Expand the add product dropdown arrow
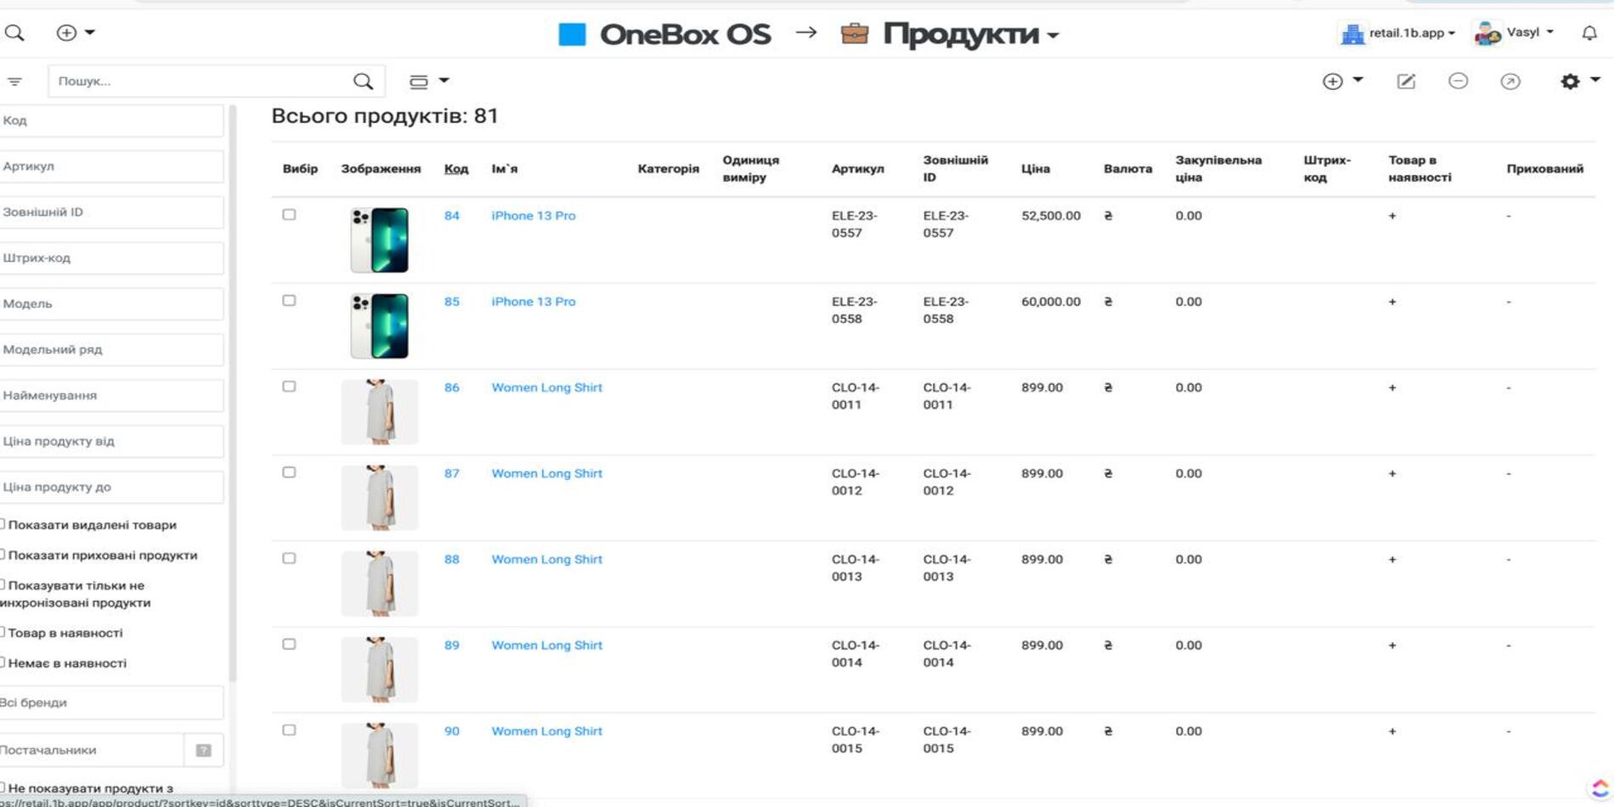 point(1357,80)
